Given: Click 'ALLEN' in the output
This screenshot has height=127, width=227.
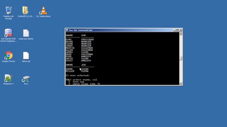Looking at the screenshot, I should (x=69, y=50).
